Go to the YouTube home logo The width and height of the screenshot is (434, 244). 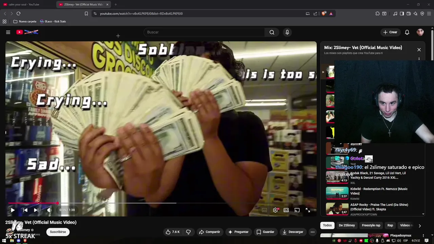(x=27, y=32)
